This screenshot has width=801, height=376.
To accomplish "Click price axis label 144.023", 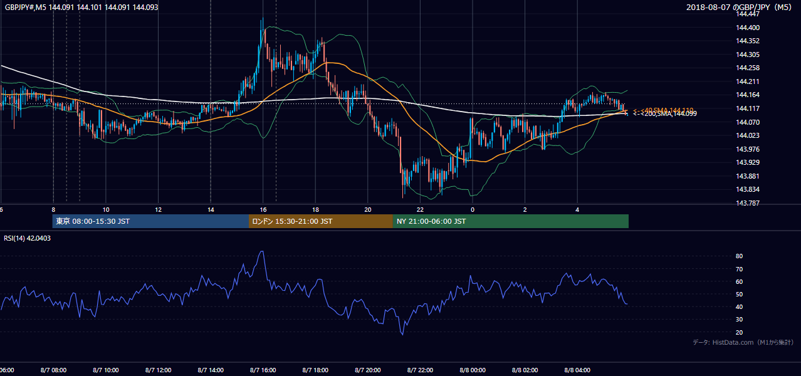I will (x=748, y=135).
